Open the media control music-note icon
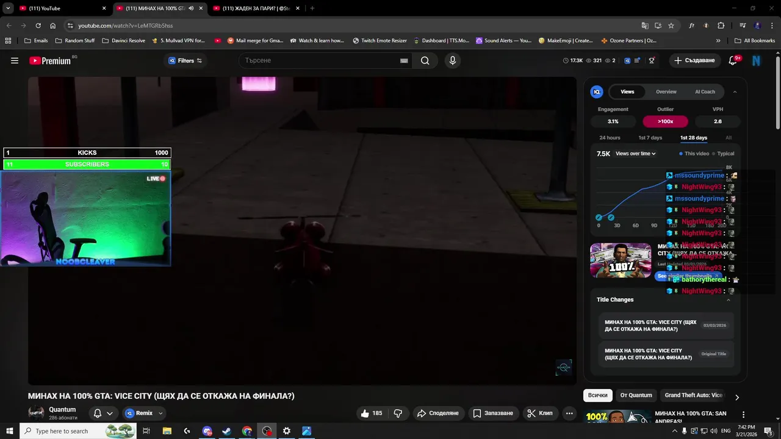The image size is (781, 439). tap(743, 26)
